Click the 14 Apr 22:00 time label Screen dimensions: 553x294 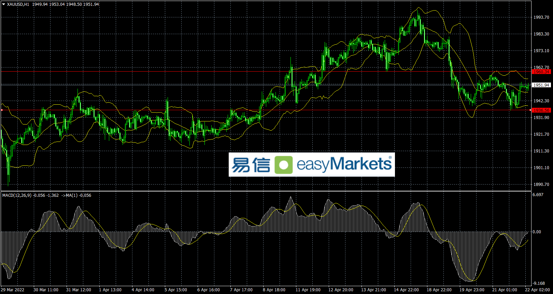tap(406, 290)
